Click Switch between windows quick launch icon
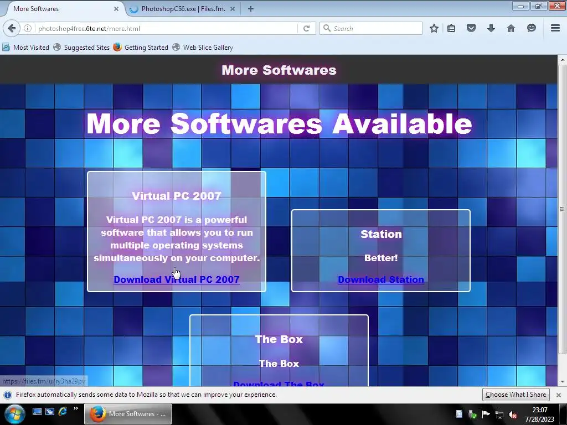Image resolution: width=567 pixels, height=425 pixels. pyautogui.click(x=49, y=411)
